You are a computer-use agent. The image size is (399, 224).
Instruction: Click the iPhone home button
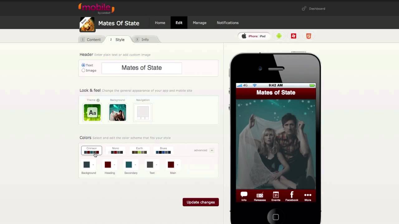tap(276, 217)
